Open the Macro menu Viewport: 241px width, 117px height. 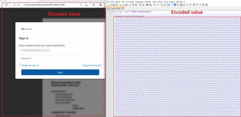(160, 2)
